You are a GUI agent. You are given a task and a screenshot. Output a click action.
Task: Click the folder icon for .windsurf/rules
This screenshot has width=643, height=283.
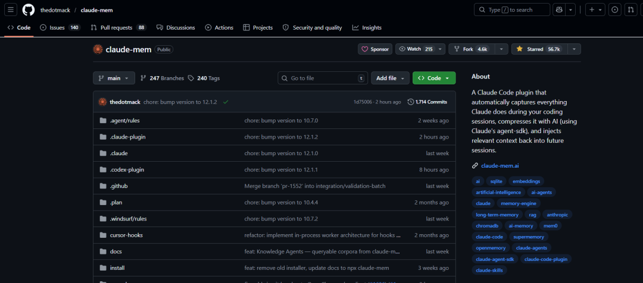click(x=103, y=219)
